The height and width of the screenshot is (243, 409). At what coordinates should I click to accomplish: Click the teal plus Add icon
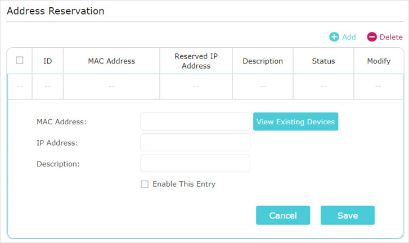coord(334,37)
